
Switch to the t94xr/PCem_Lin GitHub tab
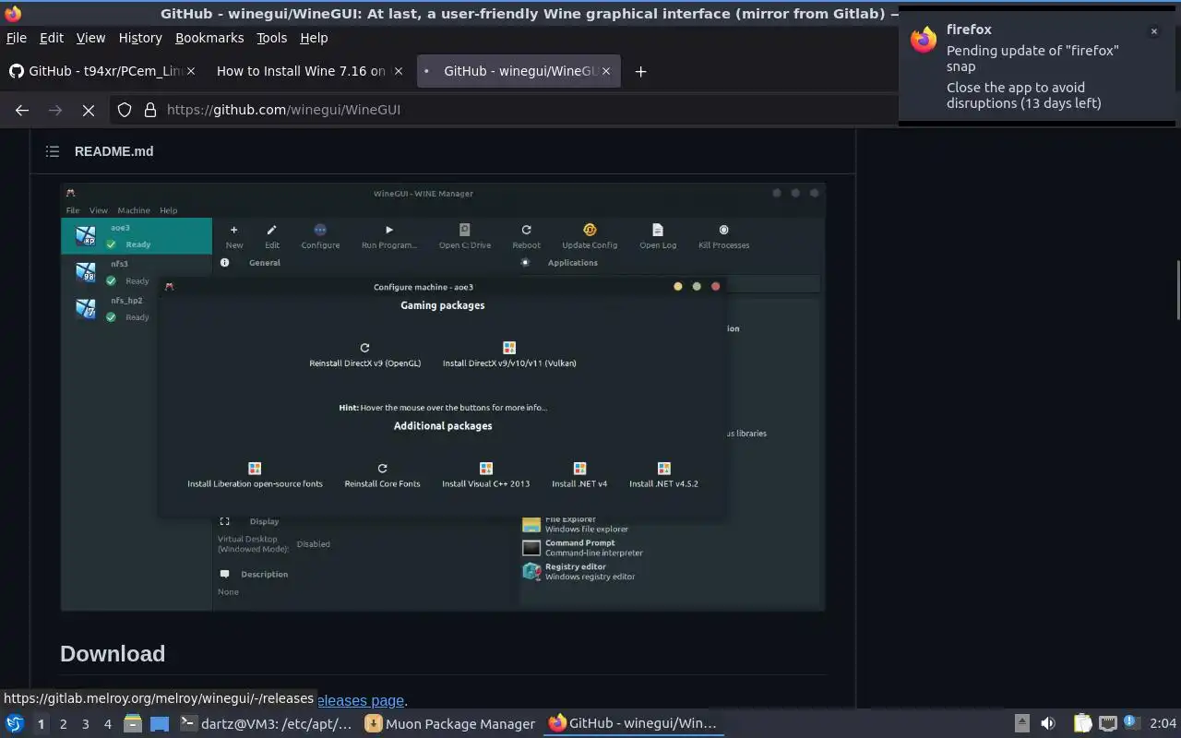coord(103,71)
